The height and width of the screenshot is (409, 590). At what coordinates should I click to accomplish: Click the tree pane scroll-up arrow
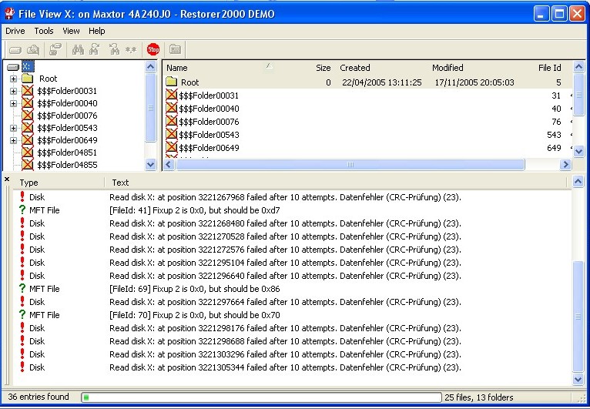pyautogui.click(x=150, y=66)
